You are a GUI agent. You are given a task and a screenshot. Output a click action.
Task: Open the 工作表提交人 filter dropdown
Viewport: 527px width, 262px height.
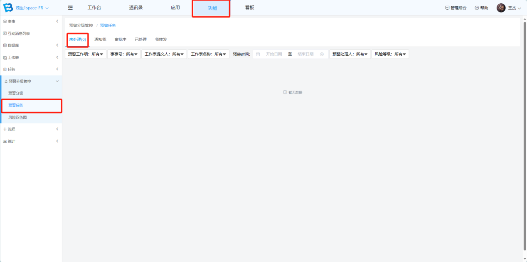[164, 54]
